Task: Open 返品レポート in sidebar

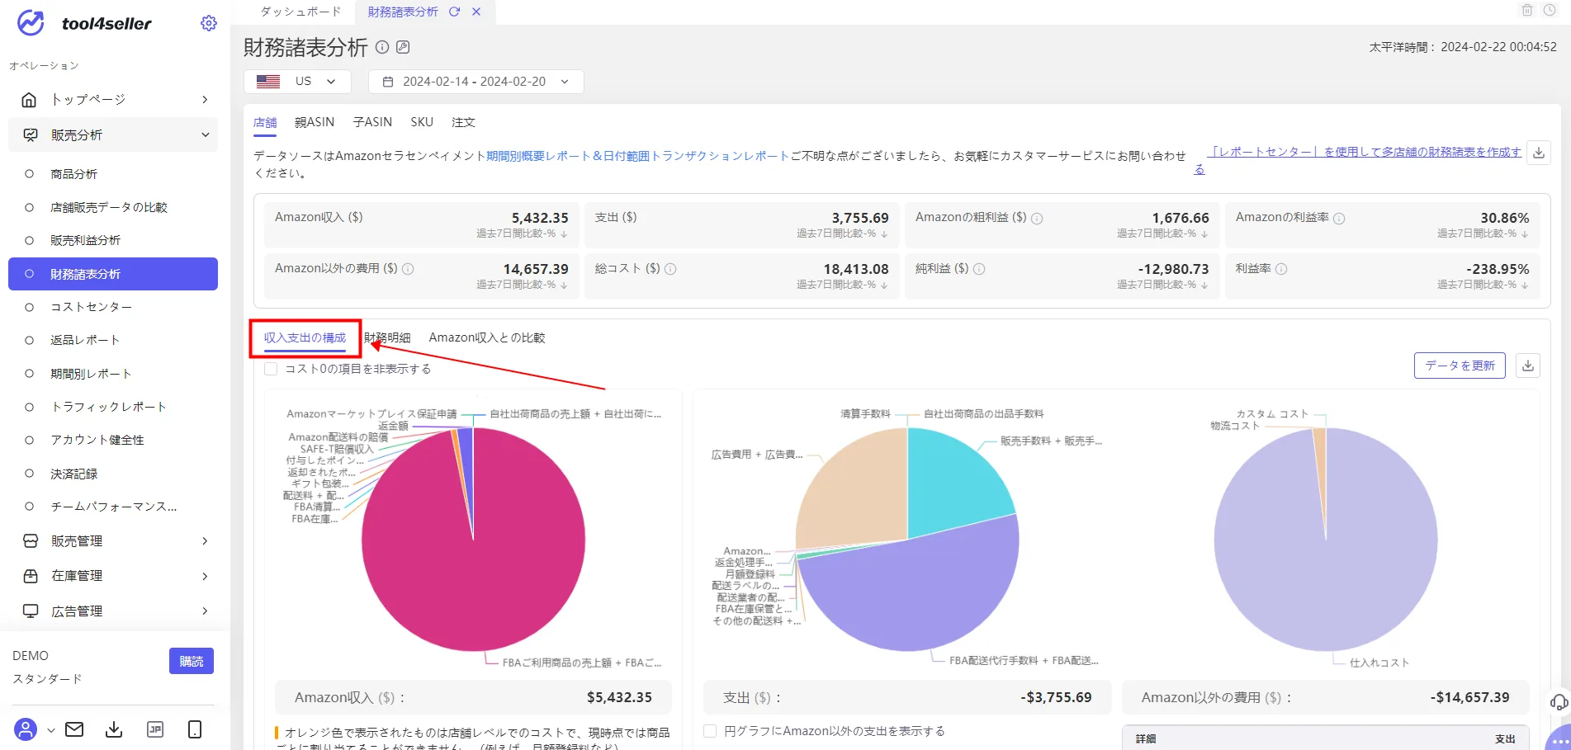Action: click(x=86, y=340)
